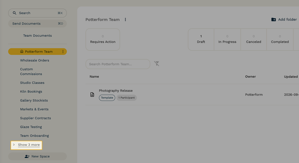Filter documents by In Progress status
299x163 pixels.
[x=227, y=40]
